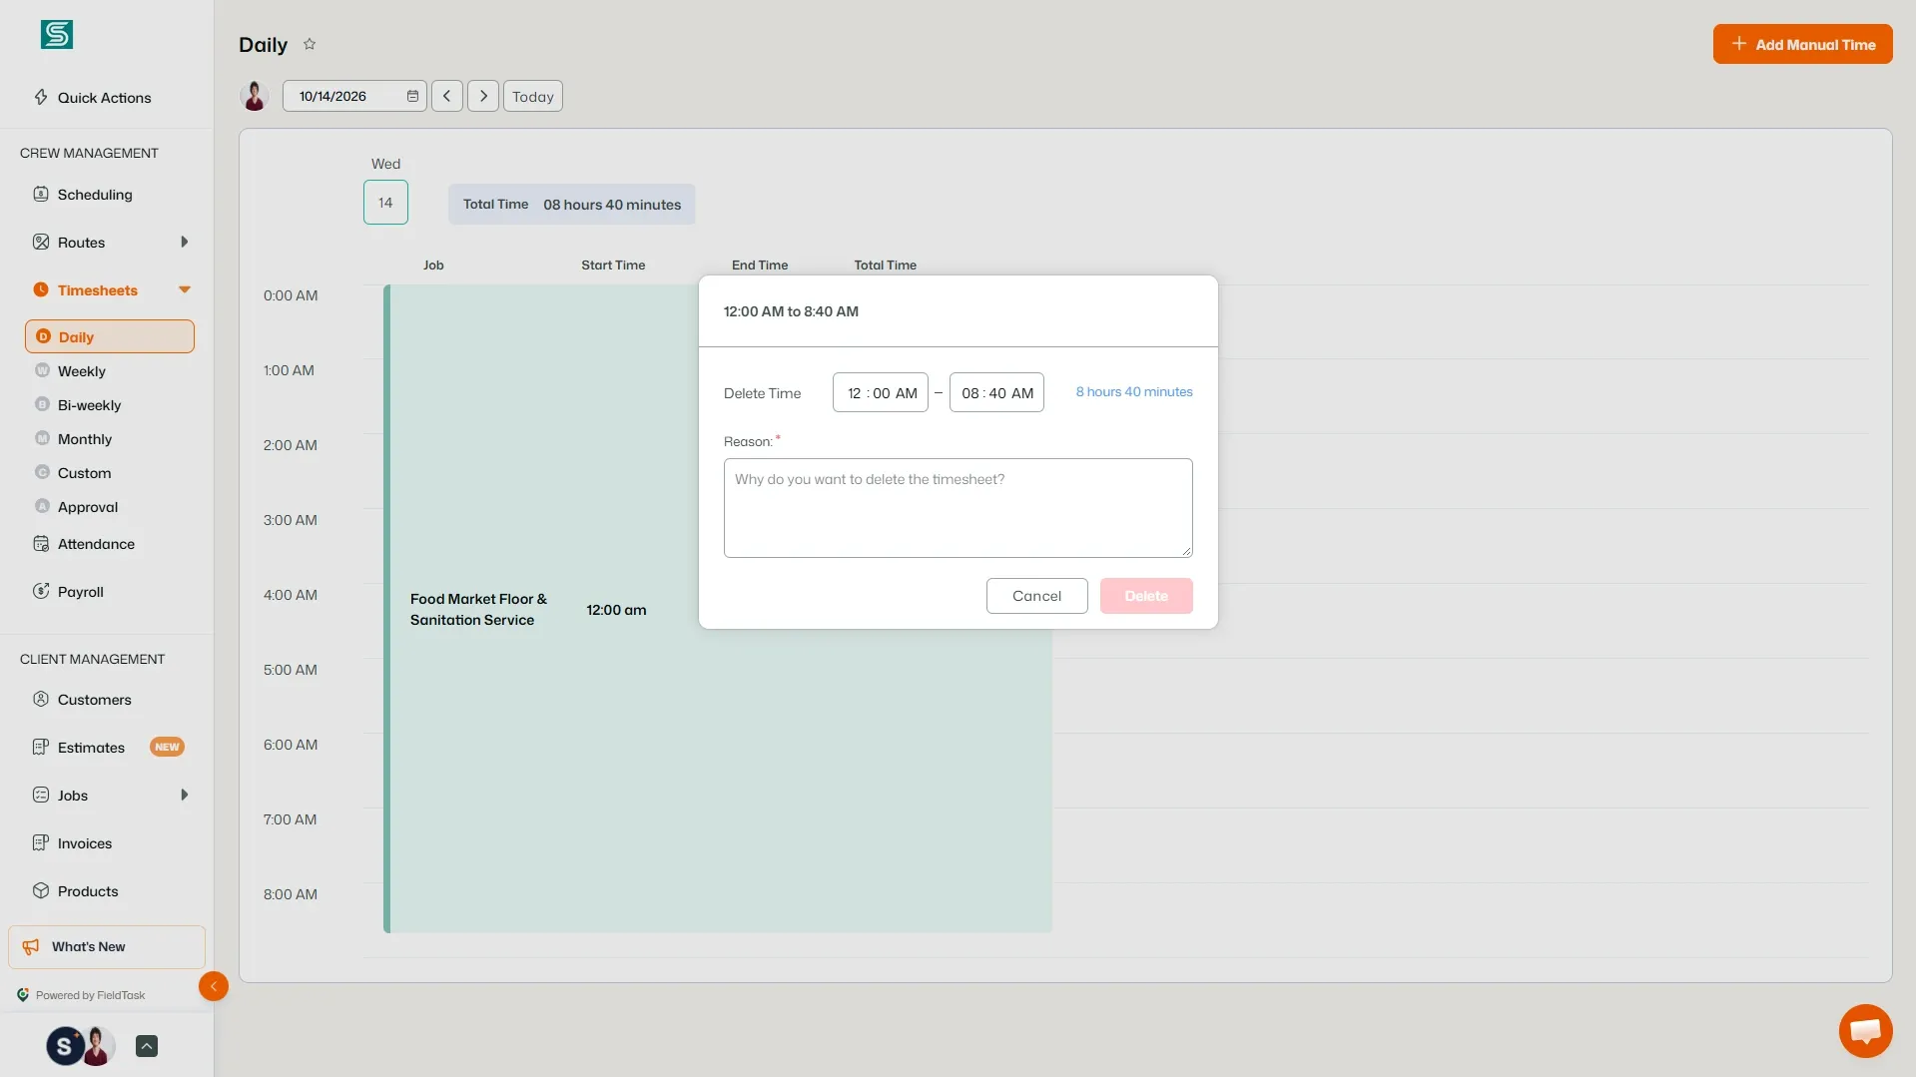Click the user profile avatars at bottom
1916x1077 pixels.
[x=81, y=1046]
